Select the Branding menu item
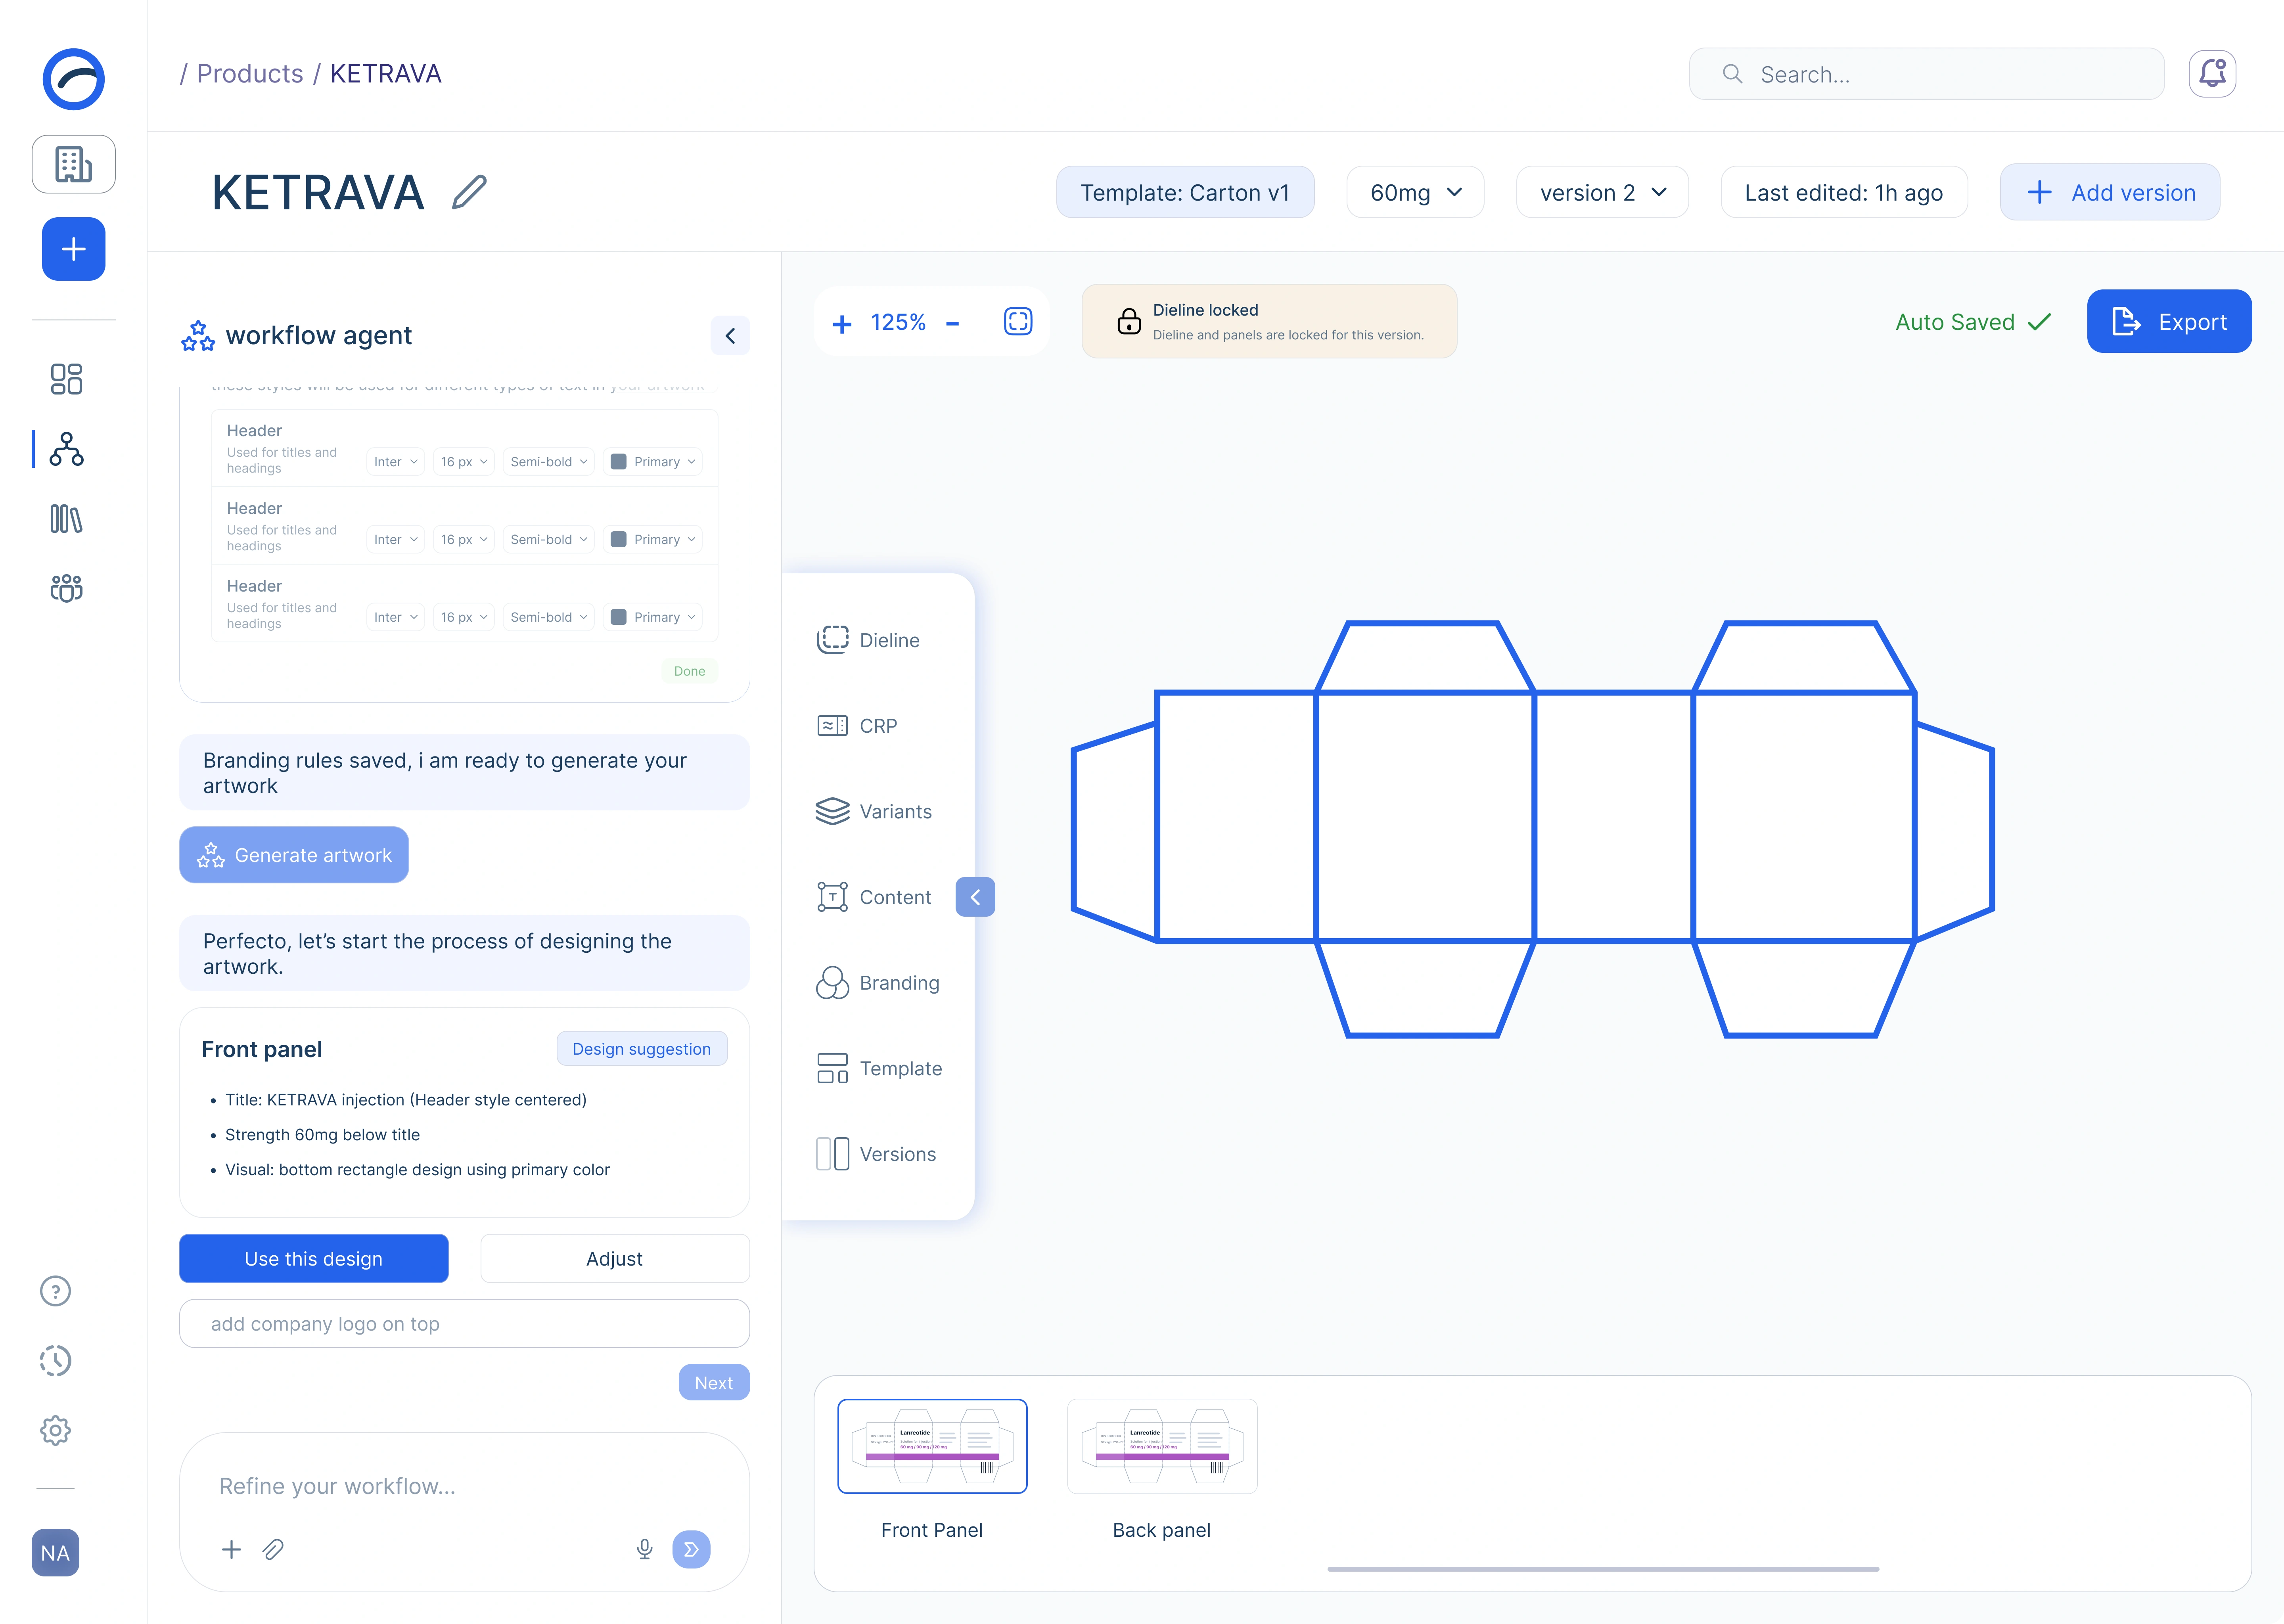 coord(878,983)
